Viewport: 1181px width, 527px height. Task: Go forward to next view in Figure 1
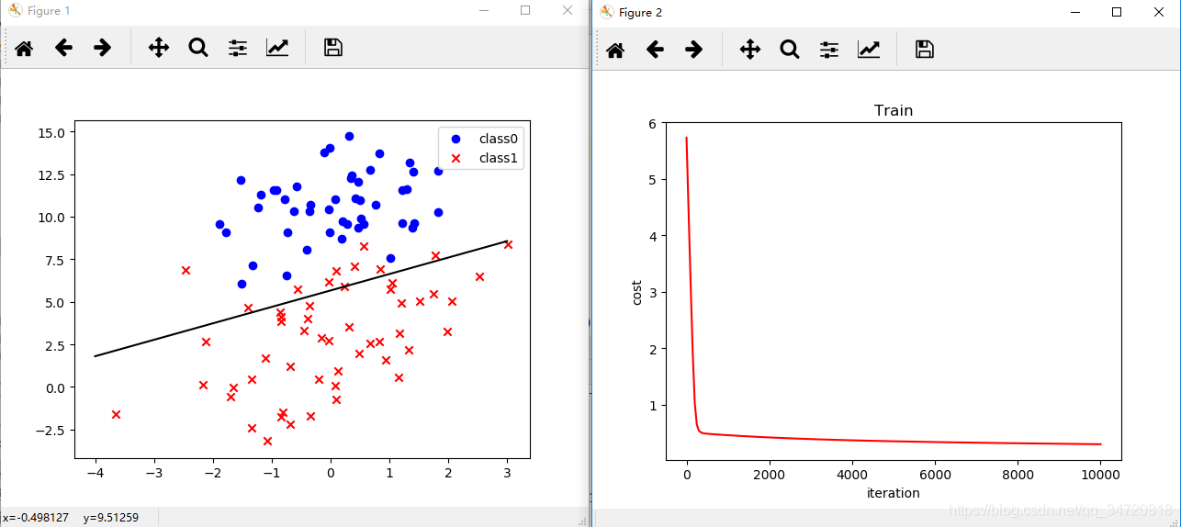point(103,48)
